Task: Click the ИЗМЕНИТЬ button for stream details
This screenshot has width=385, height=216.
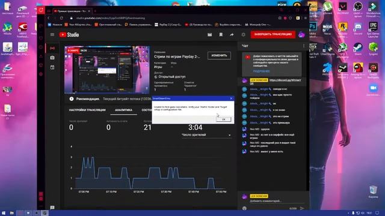Action: [x=219, y=56]
